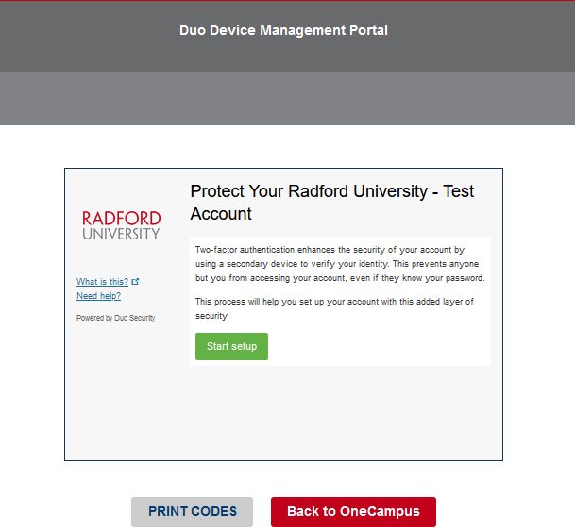Click the 'This process will help you' paragraph

click(x=333, y=308)
